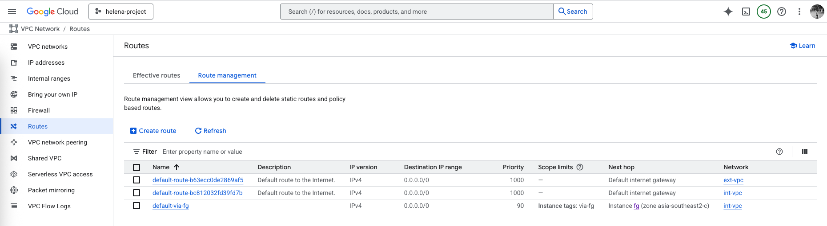Open user account avatar menu

click(x=816, y=12)
